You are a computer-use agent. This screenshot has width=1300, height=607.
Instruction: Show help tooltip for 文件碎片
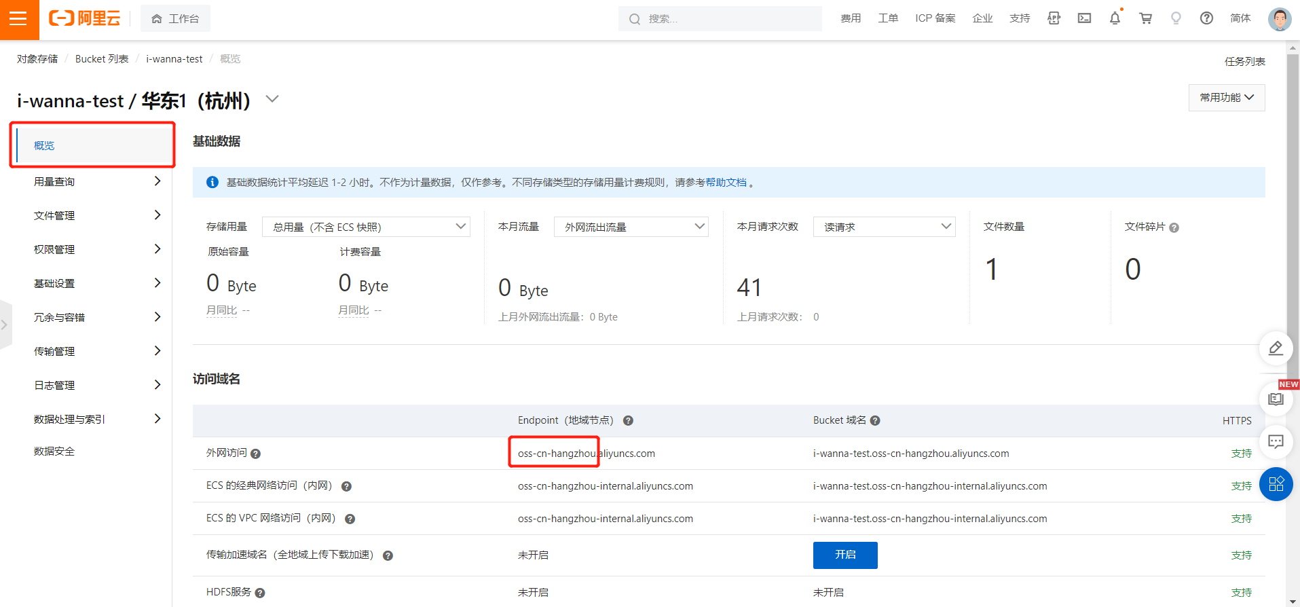click(x=1174, y=227)
